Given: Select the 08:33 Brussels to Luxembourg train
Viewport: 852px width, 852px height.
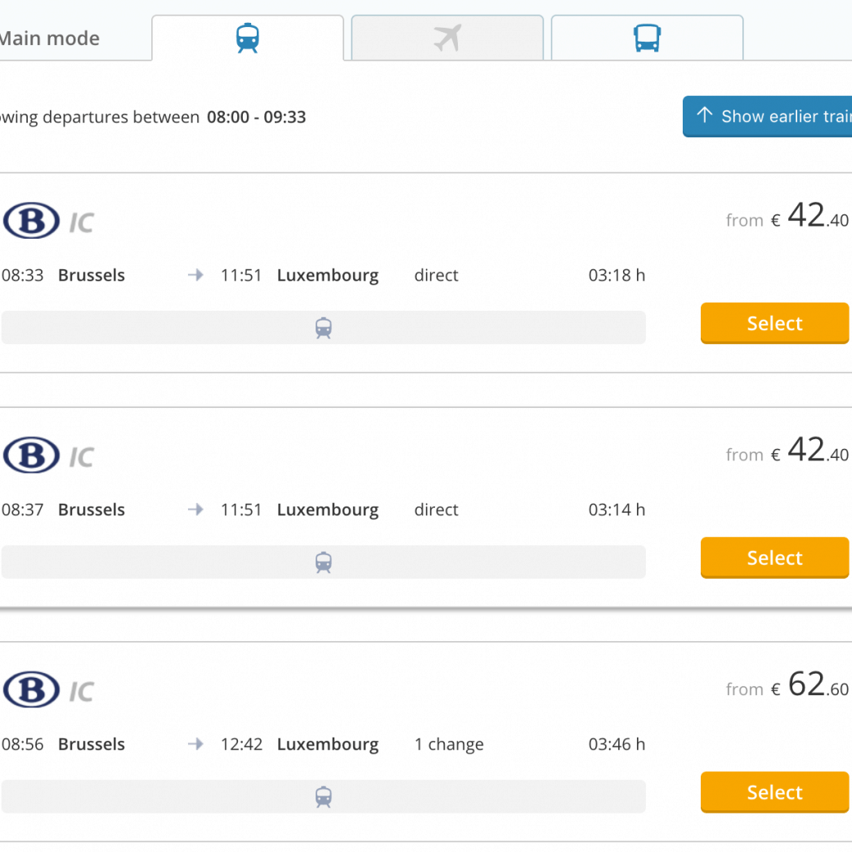Looking at the screenshot, I should coord(774,324).
